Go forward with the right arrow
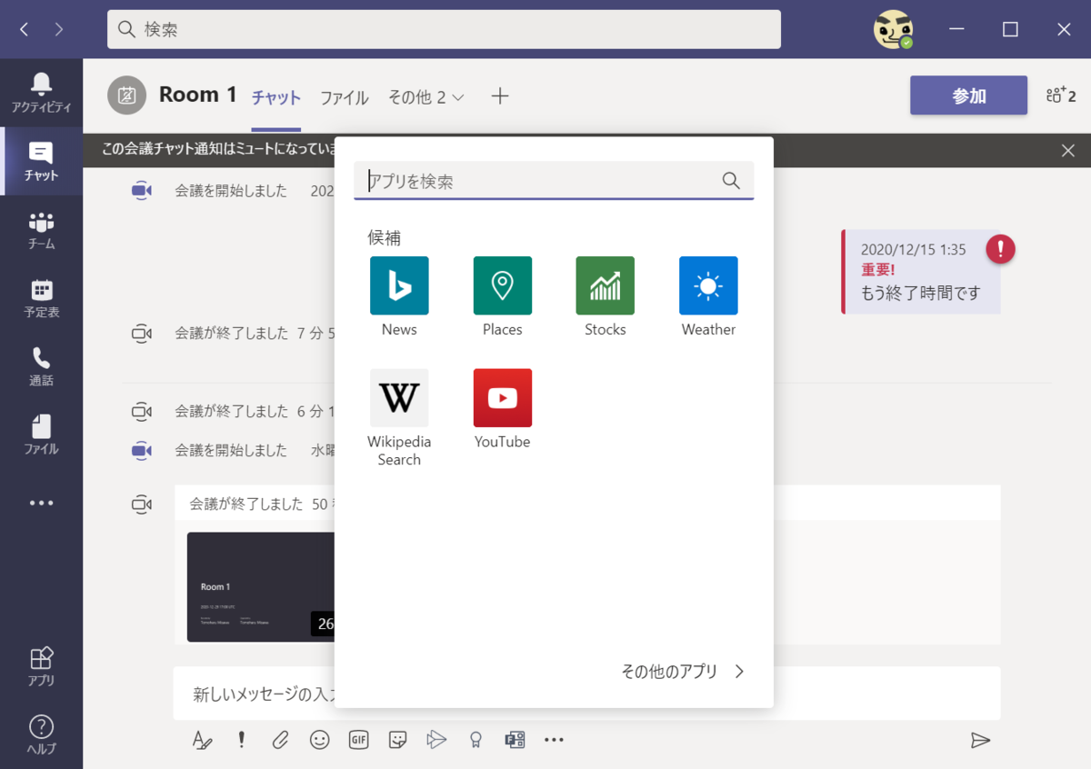Viewport: 1091px width, 769px height. pos(59,29)
